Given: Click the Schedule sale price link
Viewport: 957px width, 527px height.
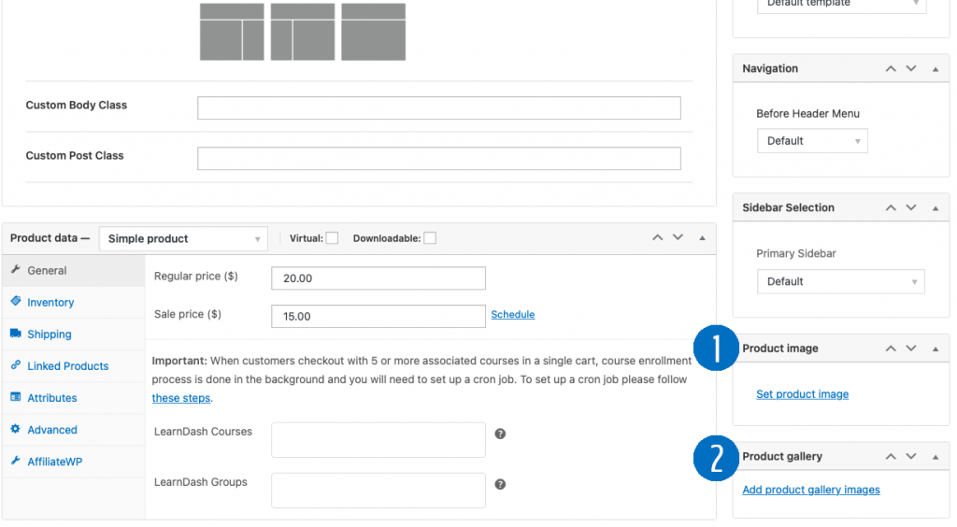Looking at the screenshot, I should [x=512, y=315].
